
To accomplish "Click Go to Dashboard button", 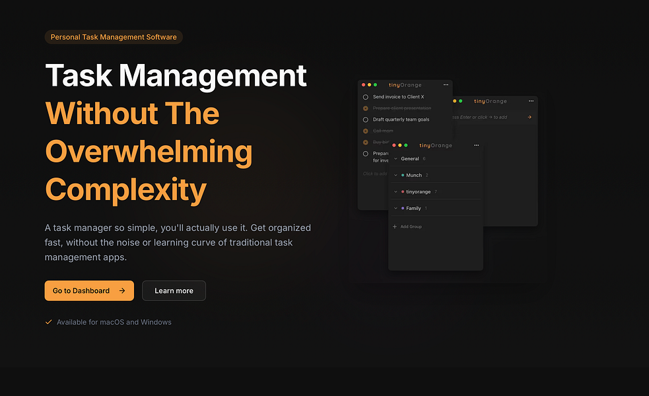I will click(89, 291).
